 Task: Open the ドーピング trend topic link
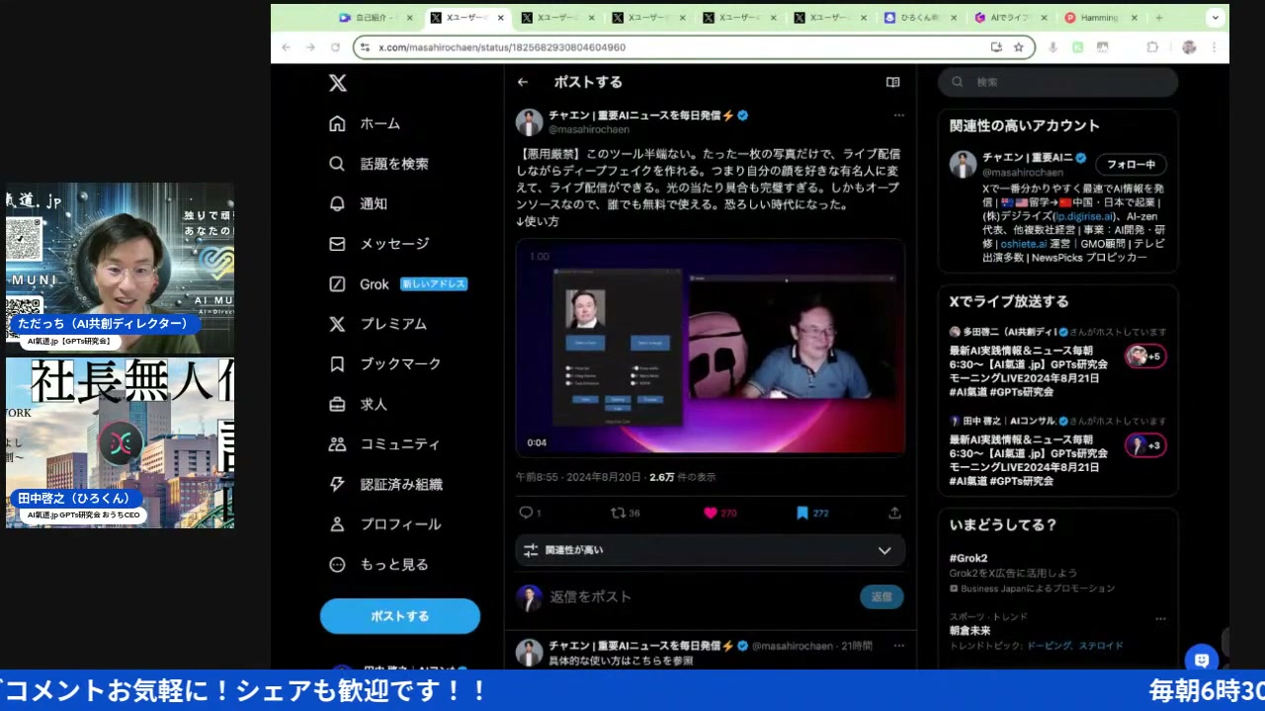pos(1049,646)
